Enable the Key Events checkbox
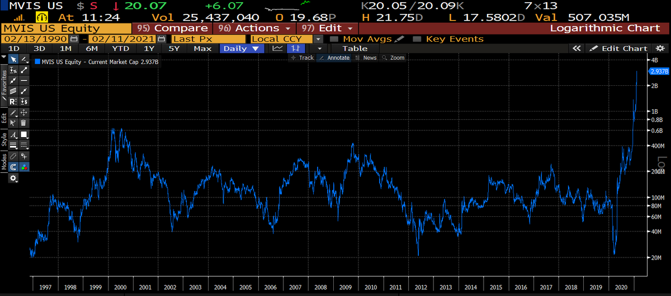671x296 pixels. pyautogui.click(x=416, y=39)
